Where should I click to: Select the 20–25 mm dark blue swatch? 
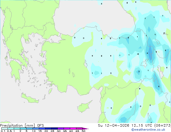tap(48, 128)
